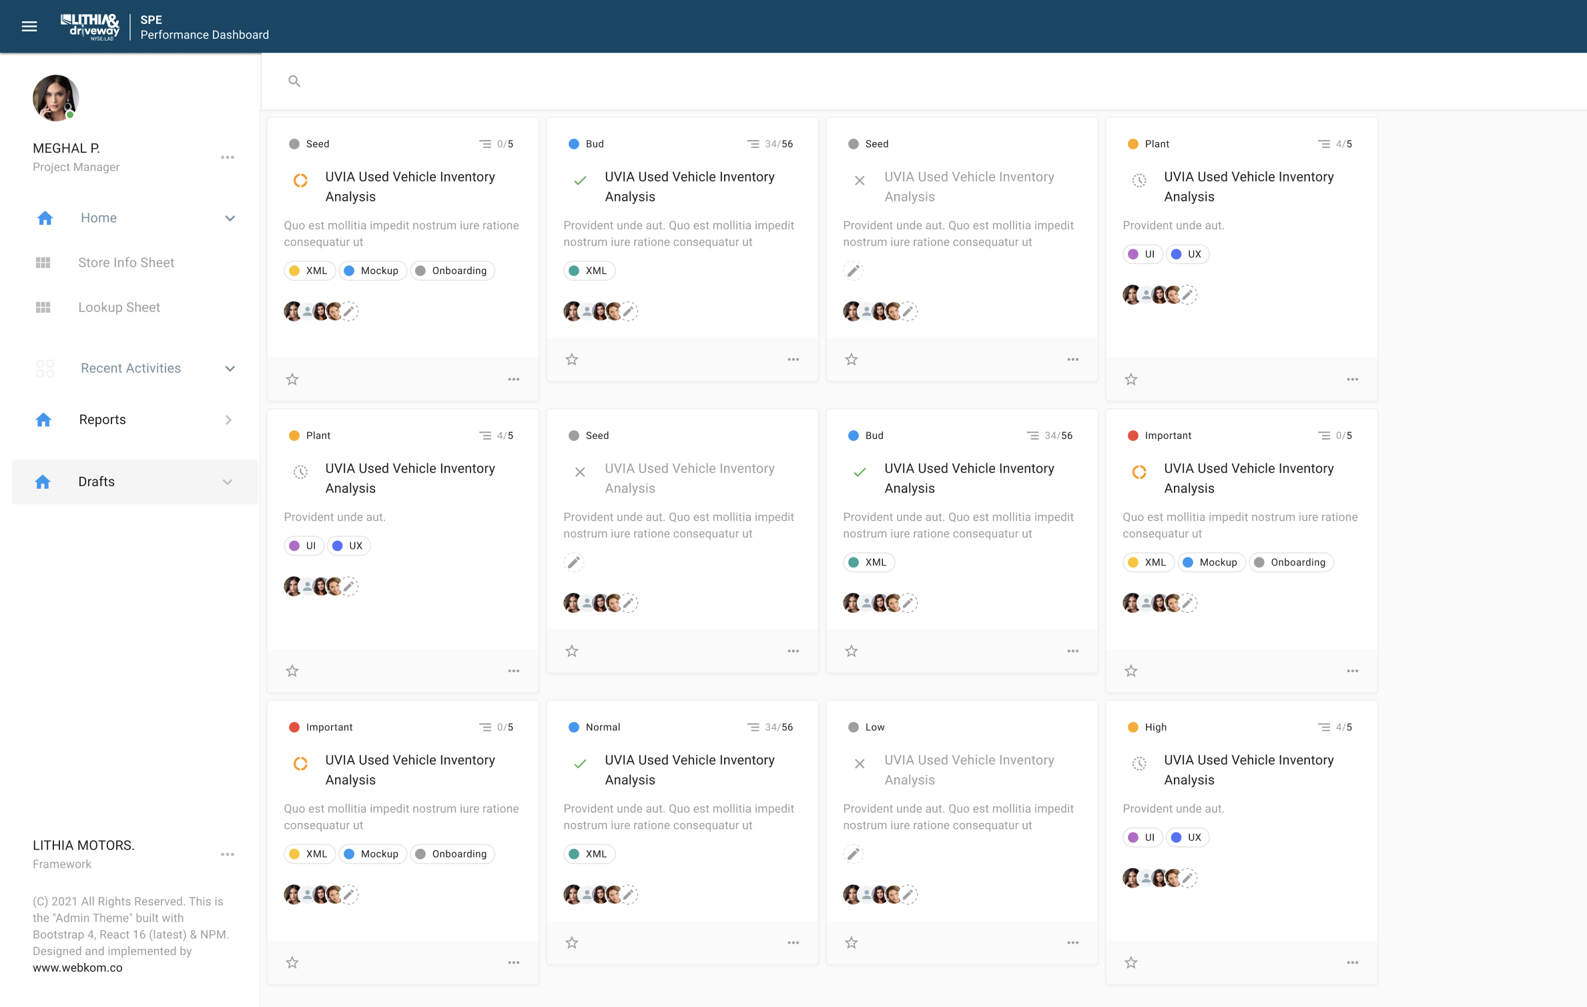The width and height of the screenshot is (1587, 1007).
Task: Click the purple UI tag on the Plant card
Action: (x=1142, y=254)
